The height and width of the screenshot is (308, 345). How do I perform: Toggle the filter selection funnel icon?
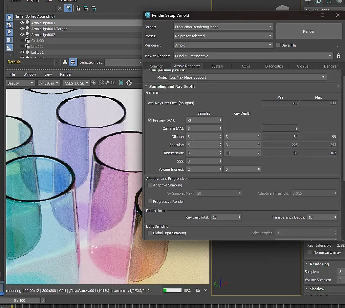tap(68, 9)
